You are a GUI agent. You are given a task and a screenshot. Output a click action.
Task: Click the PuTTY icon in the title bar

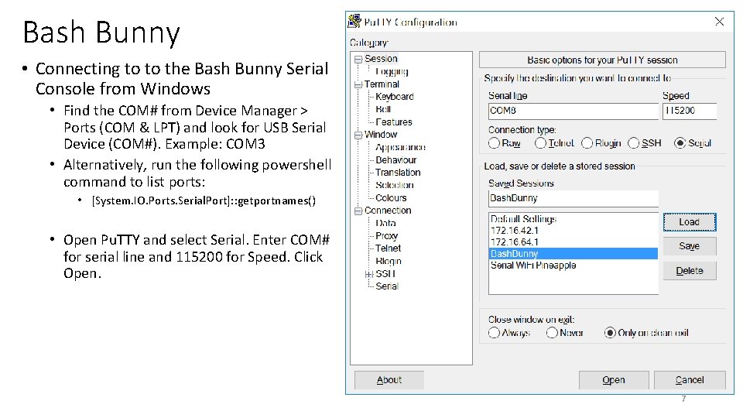(x=354, y=22)
